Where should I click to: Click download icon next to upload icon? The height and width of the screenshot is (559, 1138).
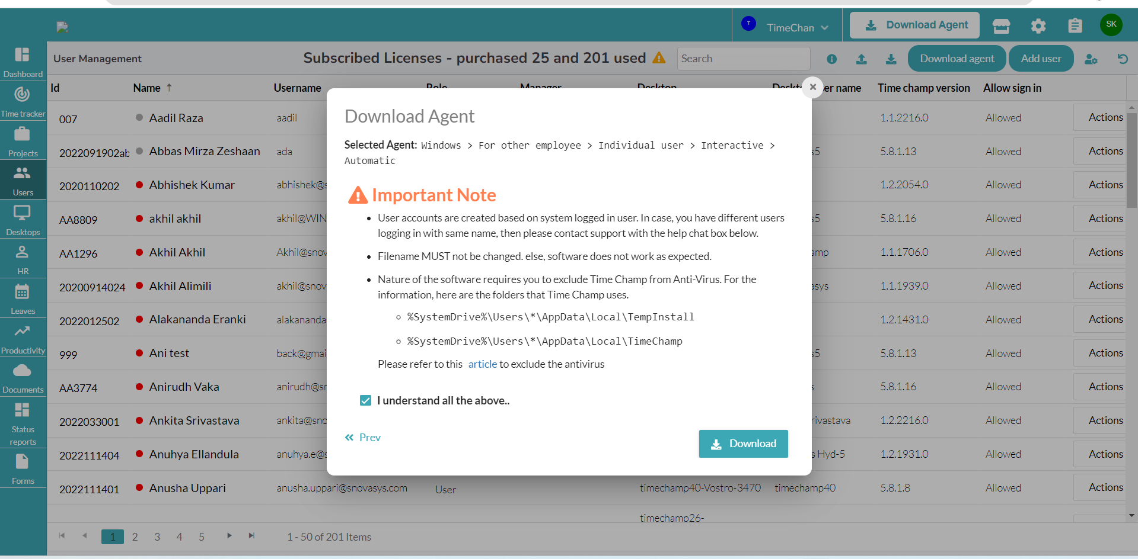[891, 59]
